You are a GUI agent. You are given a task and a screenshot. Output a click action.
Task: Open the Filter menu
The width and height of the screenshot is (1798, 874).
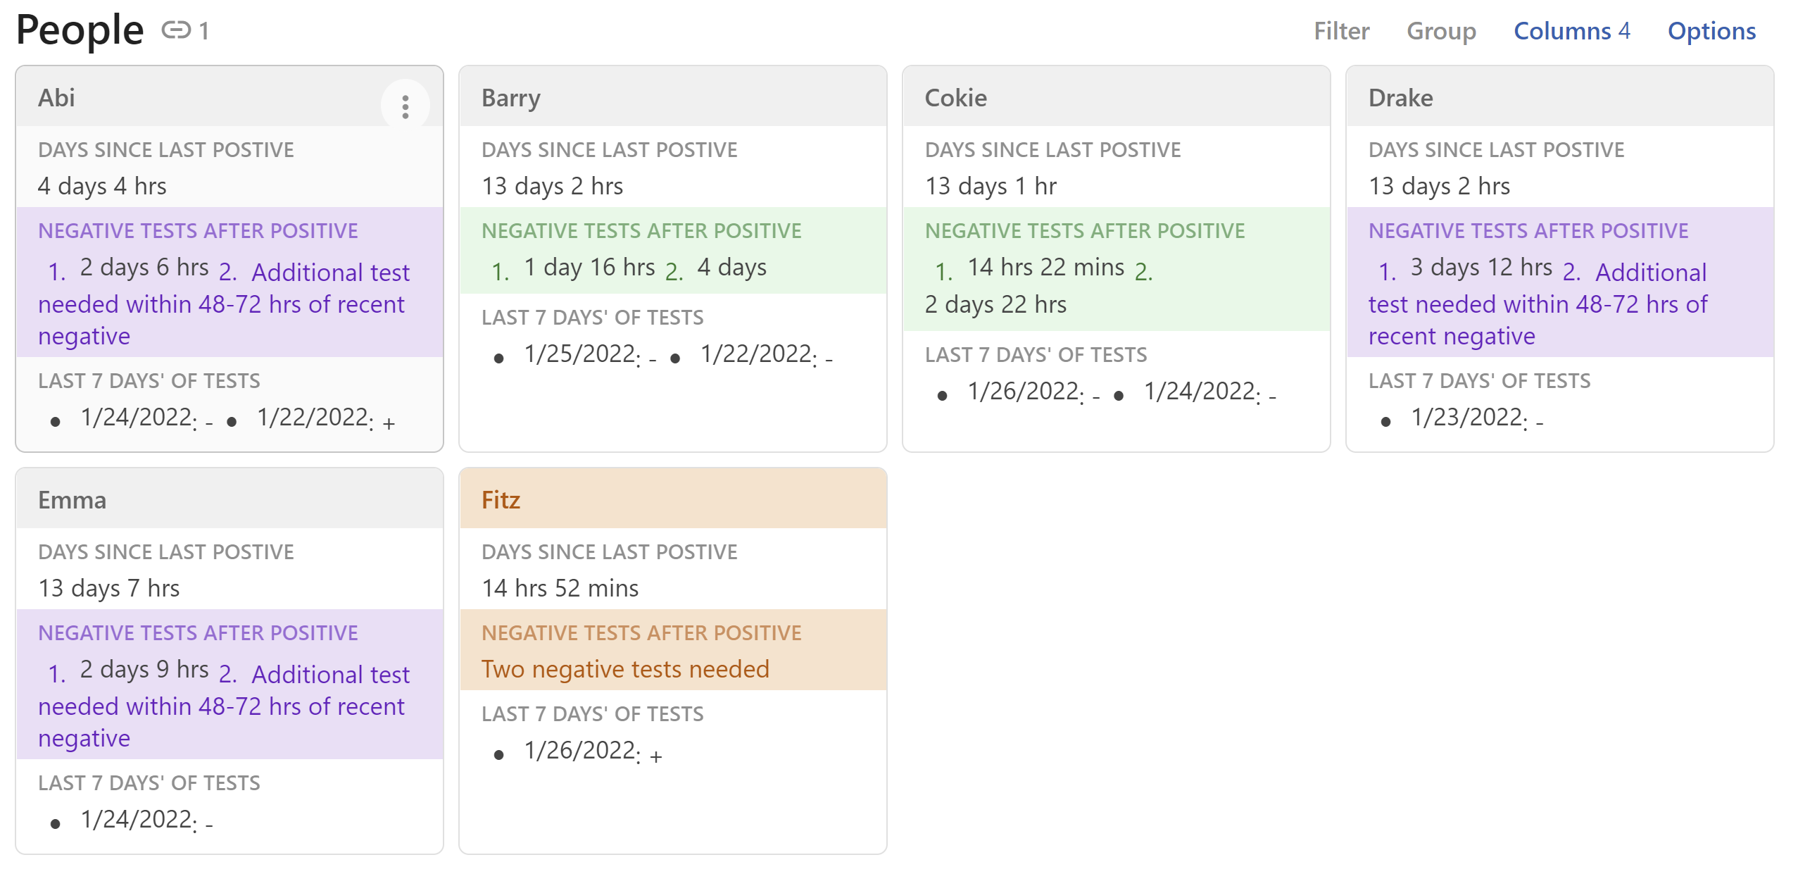[x=1341, y=31]
